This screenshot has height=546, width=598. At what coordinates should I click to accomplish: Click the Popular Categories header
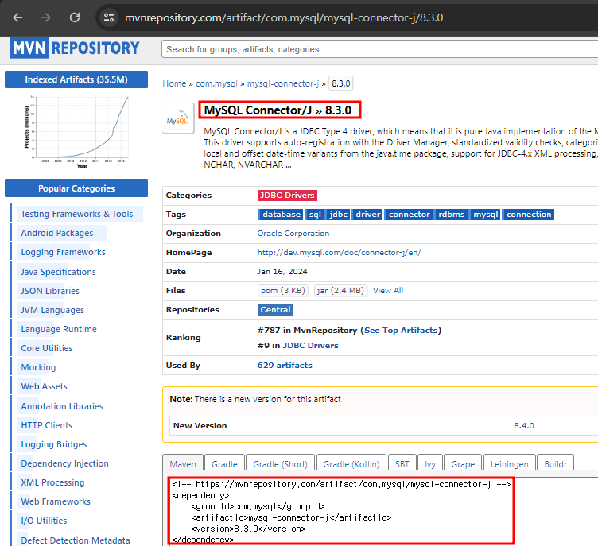[x=76, y=188]
